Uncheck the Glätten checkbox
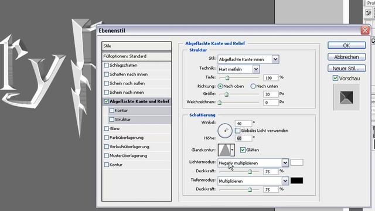Viewport: 375px width, 211px height. [x=243, y=150]
